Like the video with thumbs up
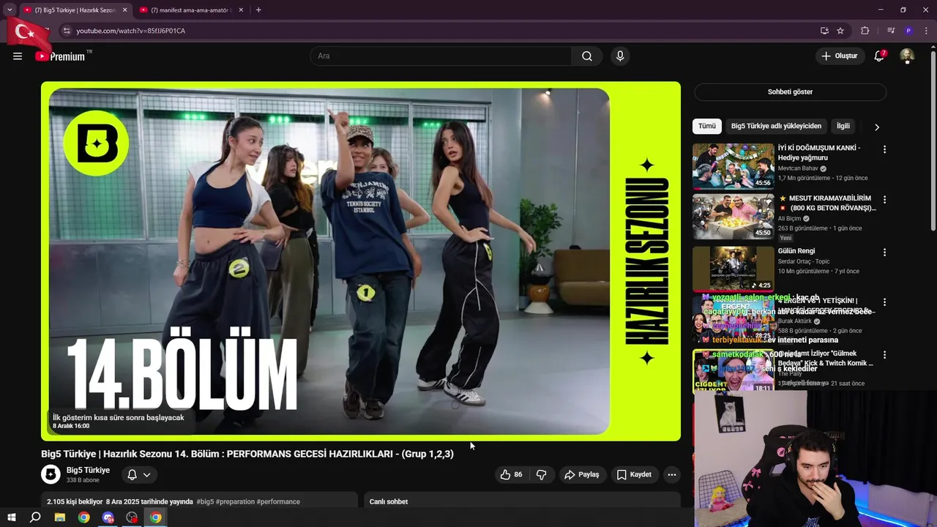The image size is (937, 527). (x=511, y=475)
